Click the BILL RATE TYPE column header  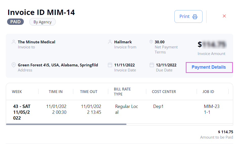tap(122, 92)
